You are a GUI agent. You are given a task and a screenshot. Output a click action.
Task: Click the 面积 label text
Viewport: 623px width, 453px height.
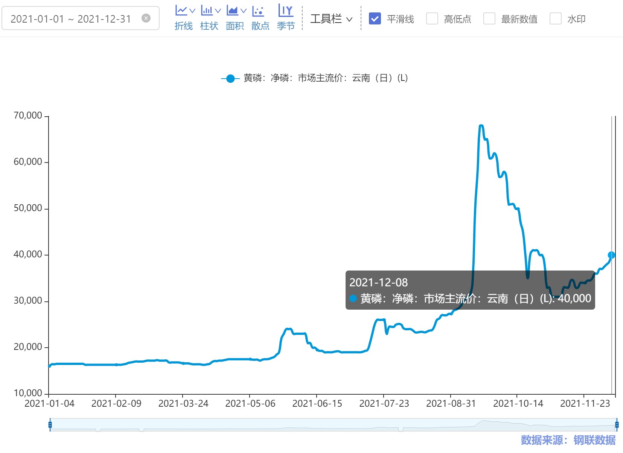[x=235, y=26]
